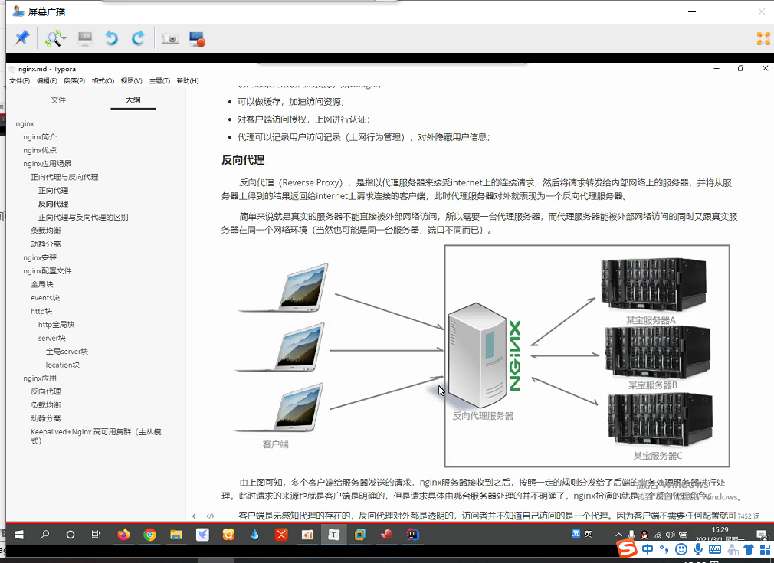
Task: Go to server块 outline heading
Action: click(52, 338)
